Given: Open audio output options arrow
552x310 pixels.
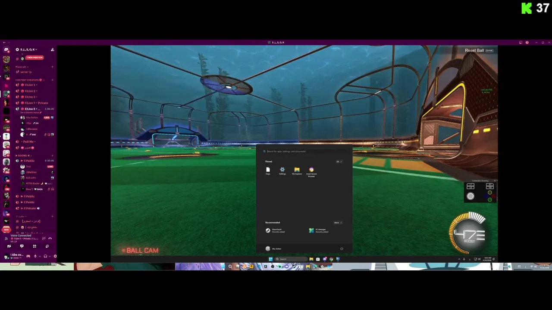Looking at the screenshot, I should click(50, 256).
